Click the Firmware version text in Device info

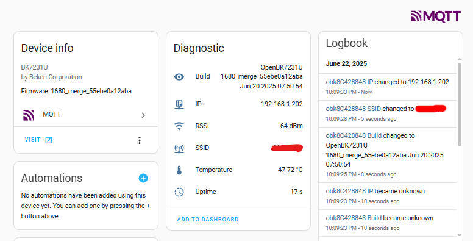click(x=76, y=91)
